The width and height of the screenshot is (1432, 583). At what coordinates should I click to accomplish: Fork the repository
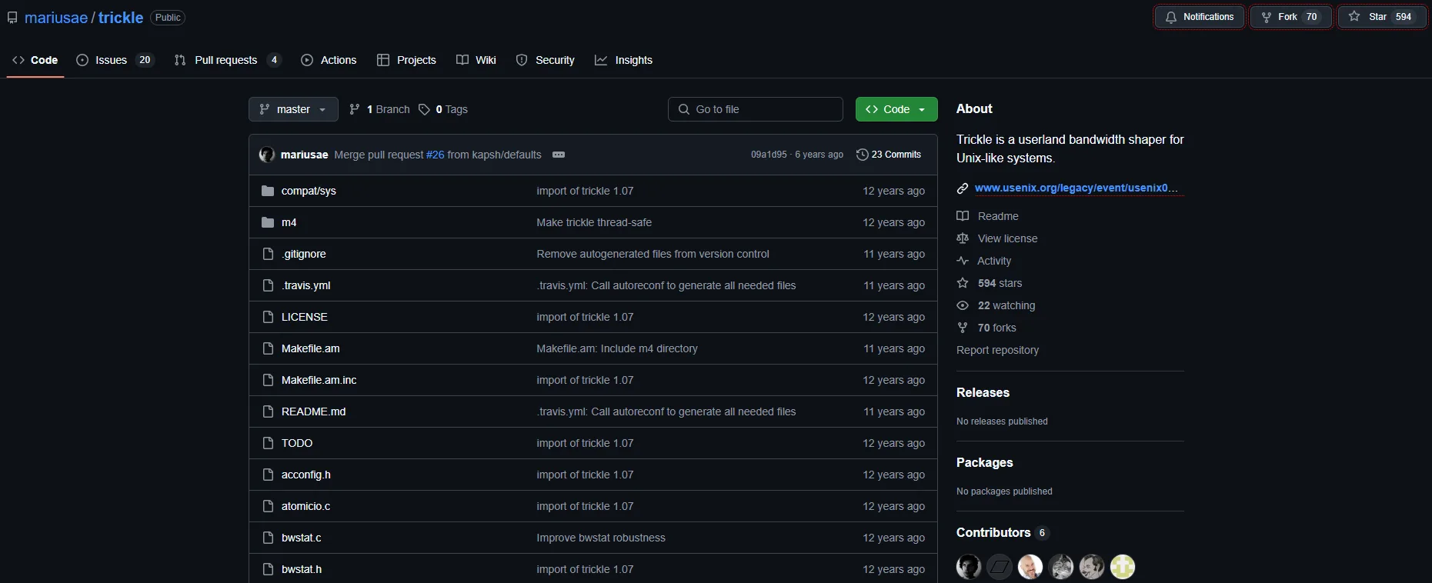tap(1290, 17)
